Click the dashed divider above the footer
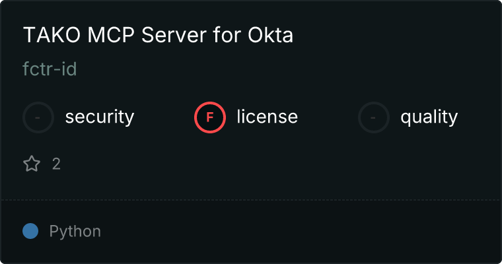 point(251,199)
